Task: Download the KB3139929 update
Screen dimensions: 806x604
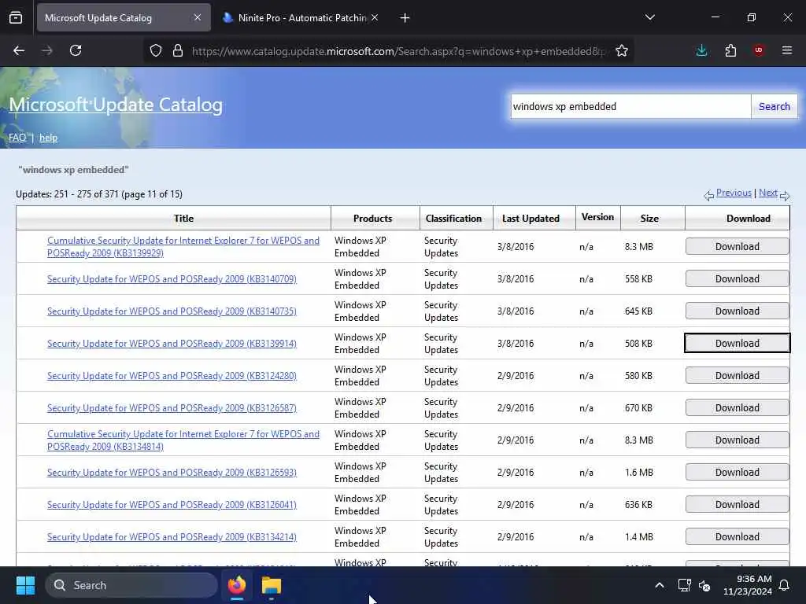Action: coord(737,246)
